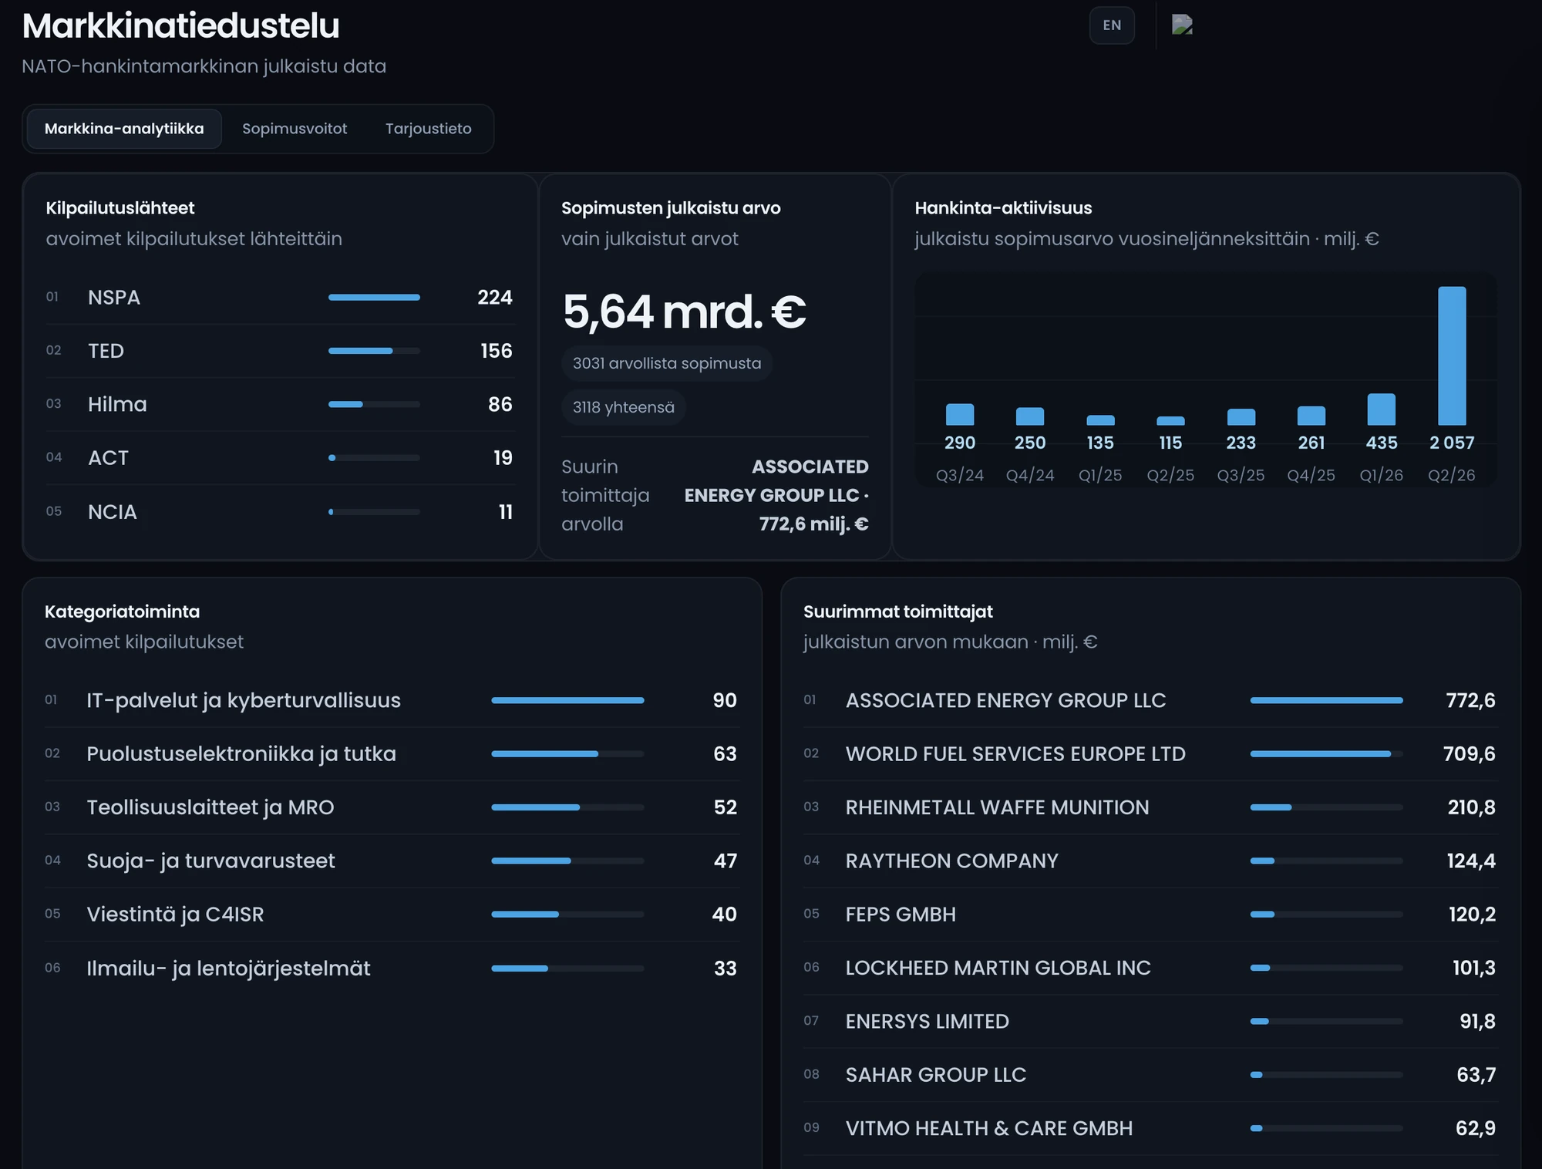This screenshot has height=1169, width=1542.
Task: Click the NSPA progress bar
Action: [374, 297]
